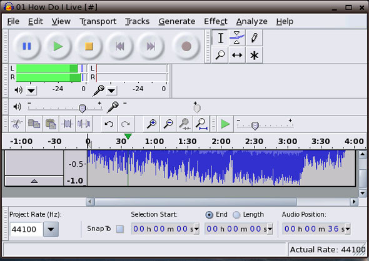The height and width of the screenshot is (261, 369).
Task: Click vertical scrollbar up arrow
Action: coord(362,154)
